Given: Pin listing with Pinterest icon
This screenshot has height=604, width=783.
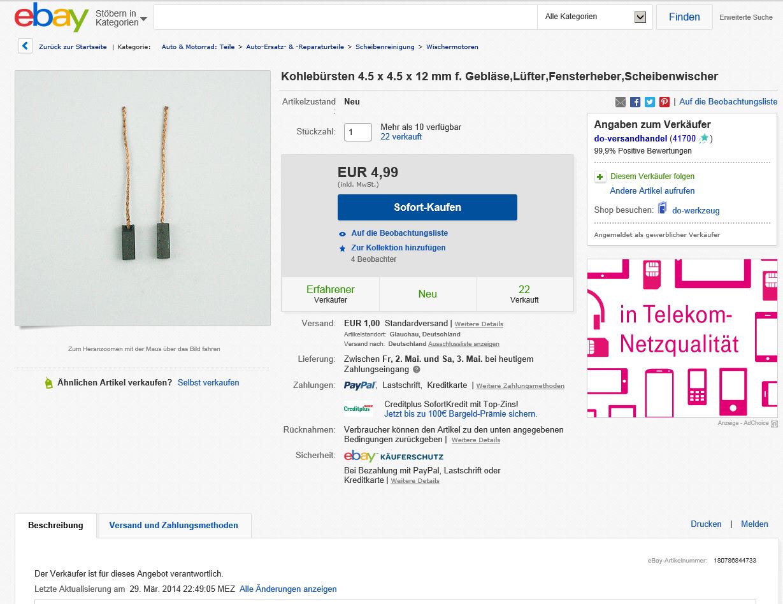Looking at the screenshot, I should pyautogui.click(x=664, y=102).
